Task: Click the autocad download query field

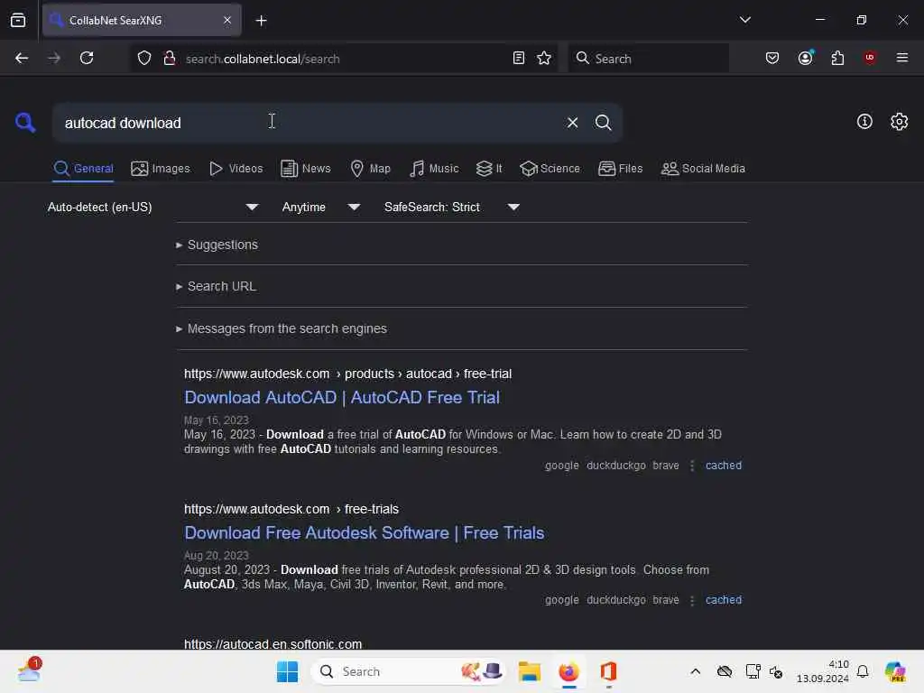Action: tap(307, 123)
